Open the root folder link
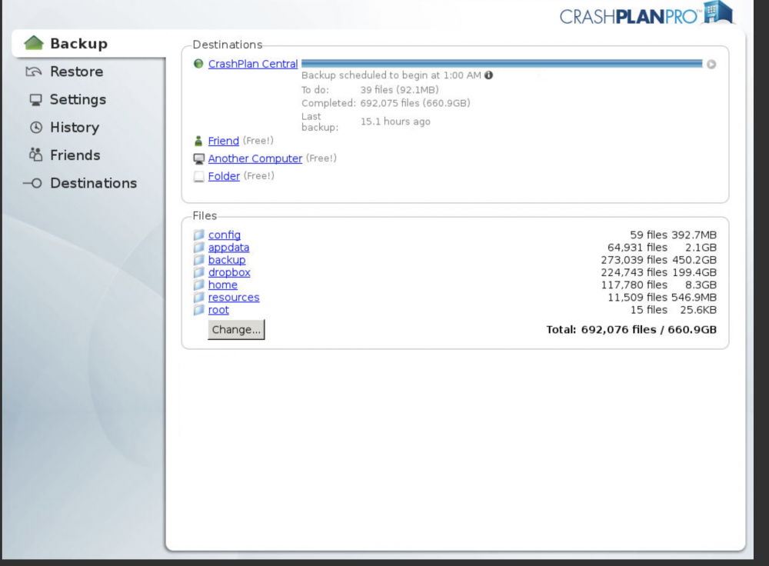This screenshot has height=566, width=769. pos(218,310)
